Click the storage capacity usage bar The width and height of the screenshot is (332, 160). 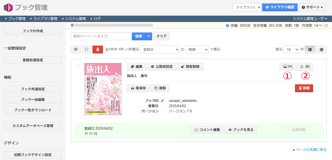(x=112, y=25)
